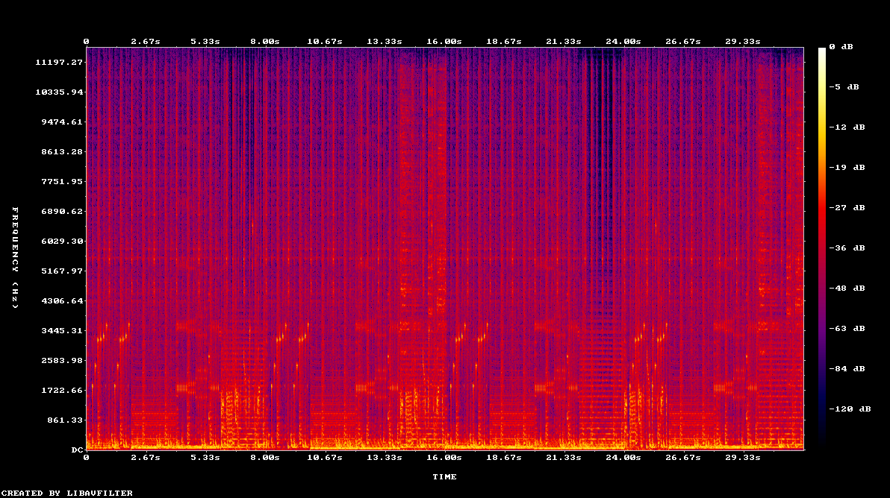The width and height of the screenshot is (890, 498).
Task: Select the 6890.62 frequency tick label
Action: pyautogui.click(x=62, y=211)
